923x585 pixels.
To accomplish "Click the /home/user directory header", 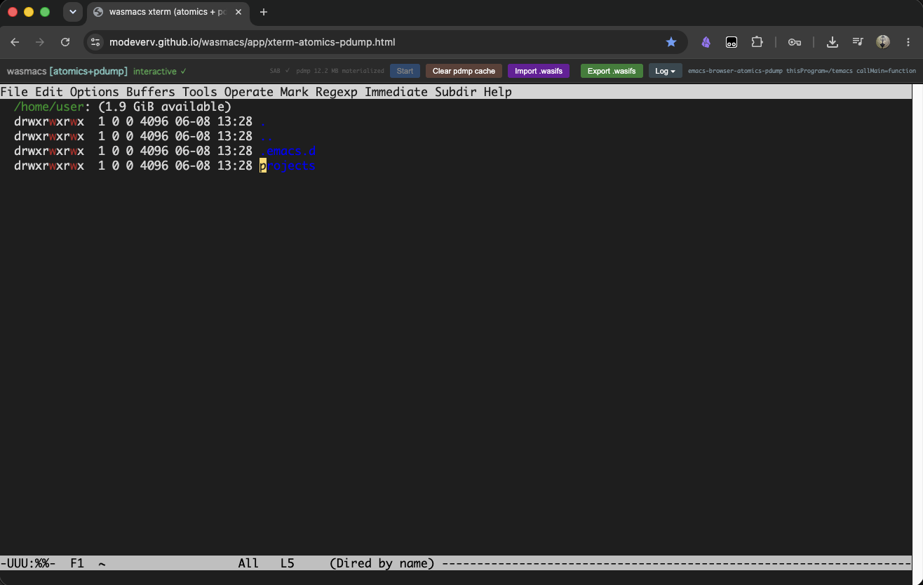I will coord(49,107).
